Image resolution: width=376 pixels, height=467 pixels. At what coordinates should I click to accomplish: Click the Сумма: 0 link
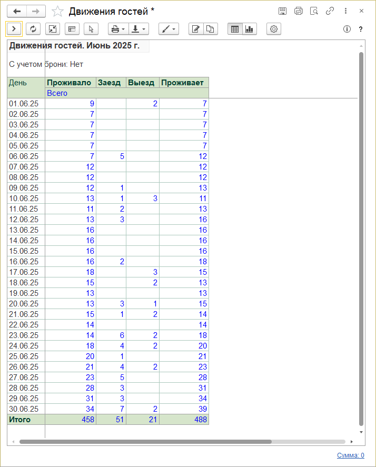point(350,455)
